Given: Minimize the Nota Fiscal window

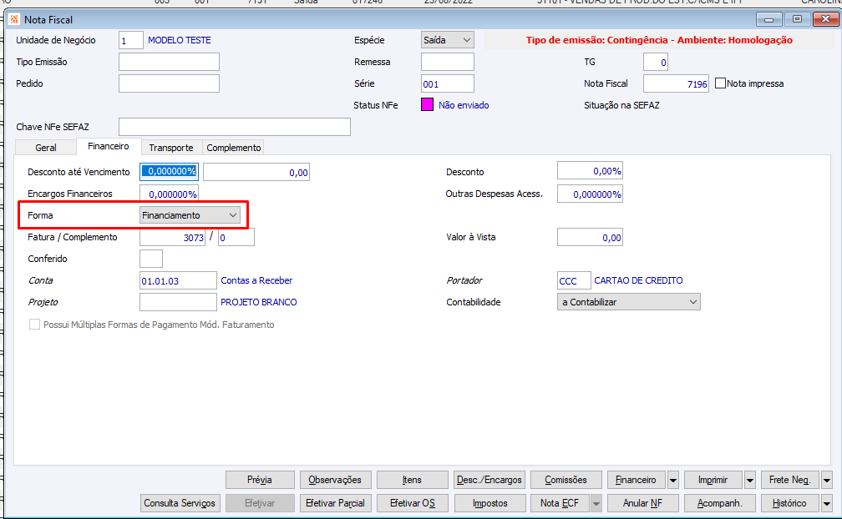Looking at the screenshot, I should pos(769,19).
